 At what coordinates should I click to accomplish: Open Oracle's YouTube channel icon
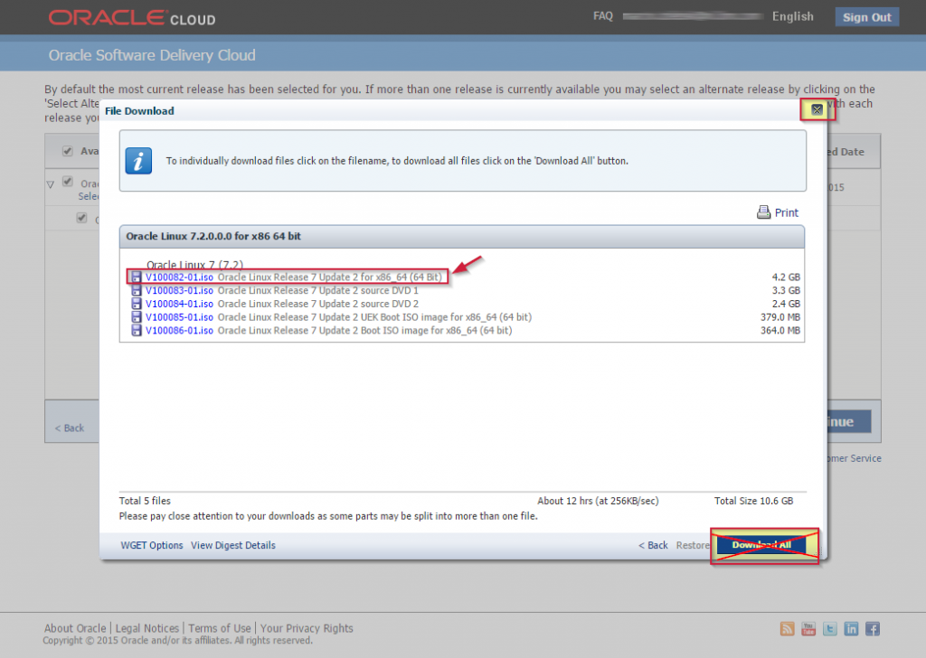pyautogui.click(x=808, y=628)
